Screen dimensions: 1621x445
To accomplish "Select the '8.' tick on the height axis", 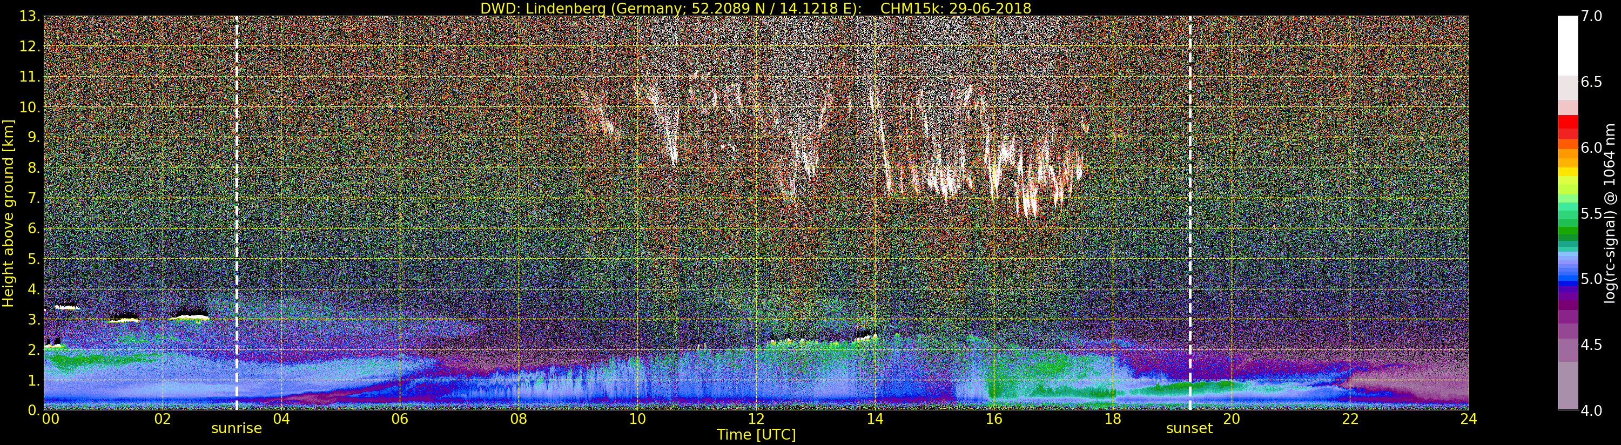I will pos(34,168).
